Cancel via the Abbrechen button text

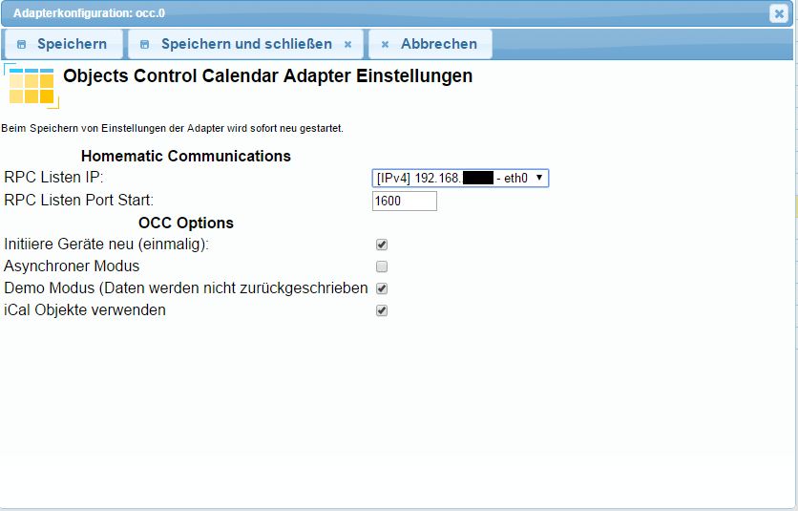tap(439, 44)
